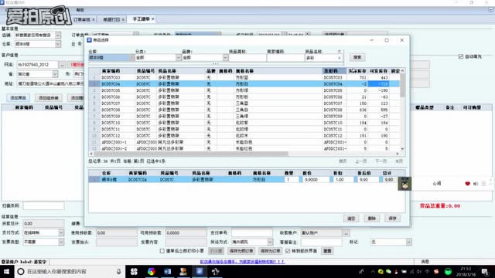Viewport: 495px width, 278px height.
Task: Open the colorful circle browser icon in taskbar
Action: point(152,271)
